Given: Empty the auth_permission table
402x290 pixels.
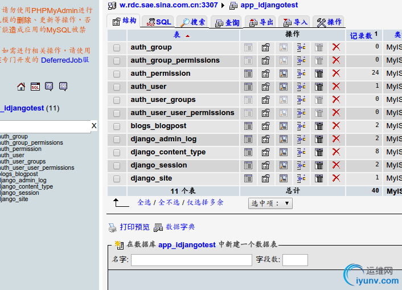Looking at the screenshot, I should (x=319, y=73).
